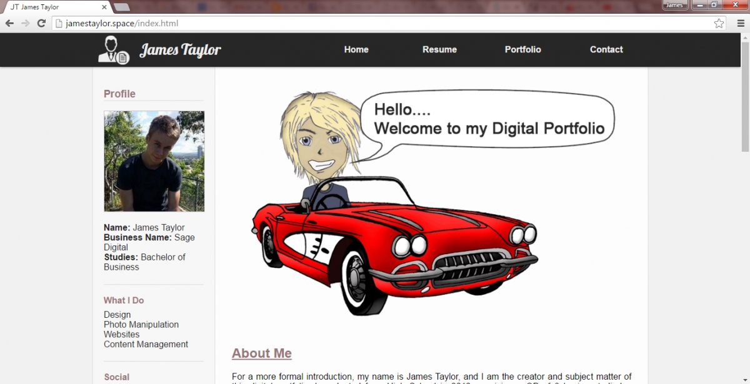The image size is (750, 384).
Task: Click the James Taylor site title text
Action: [x=180, y=50]
